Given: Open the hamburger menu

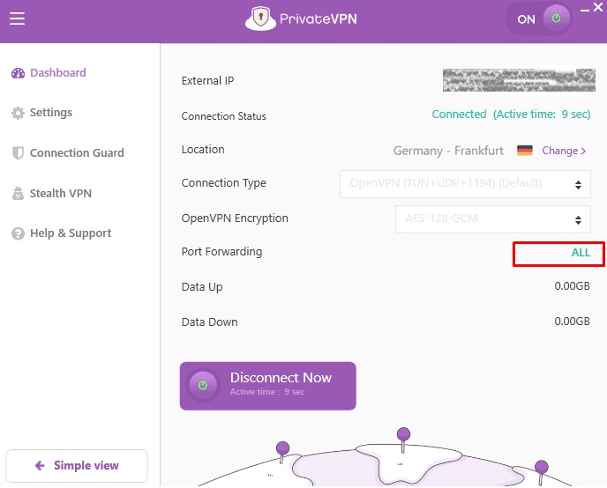Looking at the screenshot, I should [x=17, y=18].
